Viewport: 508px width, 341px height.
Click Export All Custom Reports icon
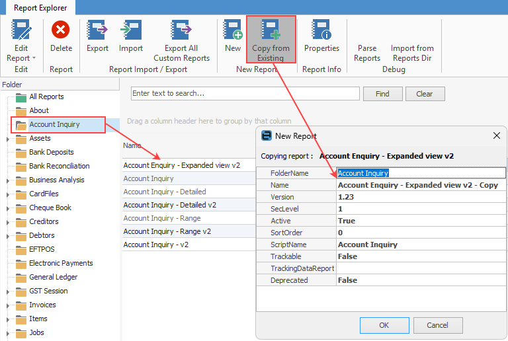click(x=181, y=30)
